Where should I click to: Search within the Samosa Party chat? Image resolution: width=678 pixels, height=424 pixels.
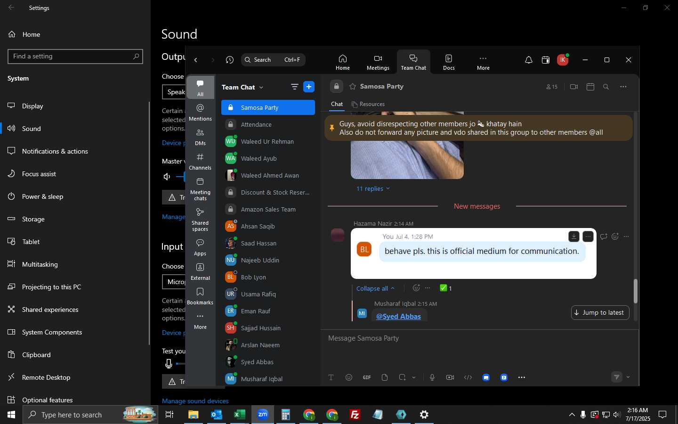606,87
